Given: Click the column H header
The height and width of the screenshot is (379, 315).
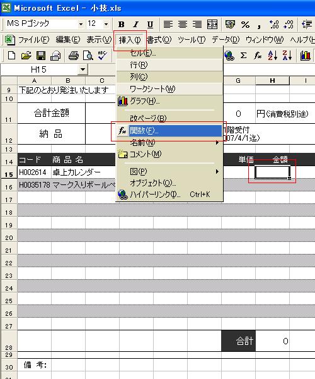Looking at the screenshot, I should 272,81.
